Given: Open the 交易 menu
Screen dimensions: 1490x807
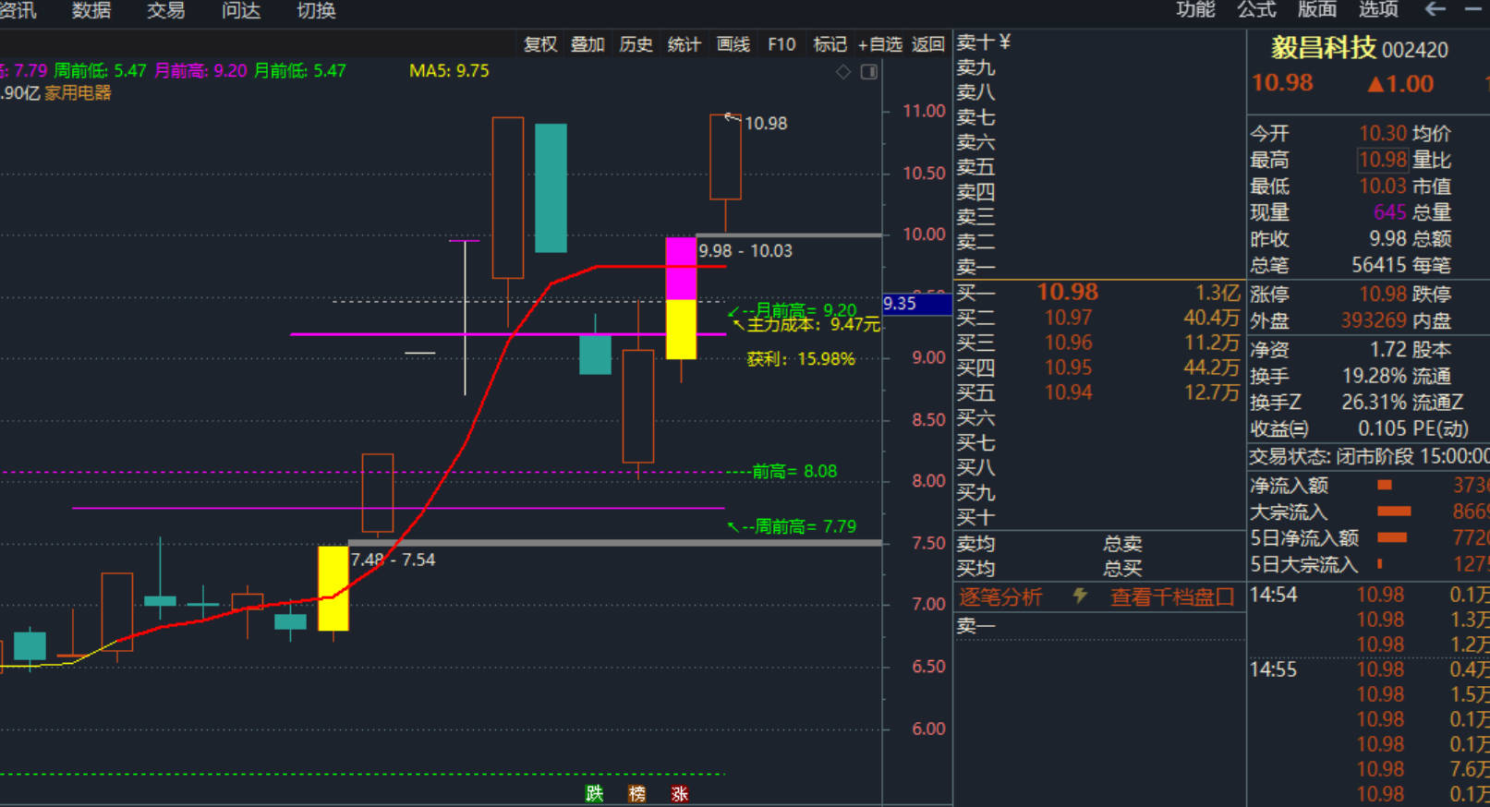Looking at the screenshot, I should (x=165, y=10).
